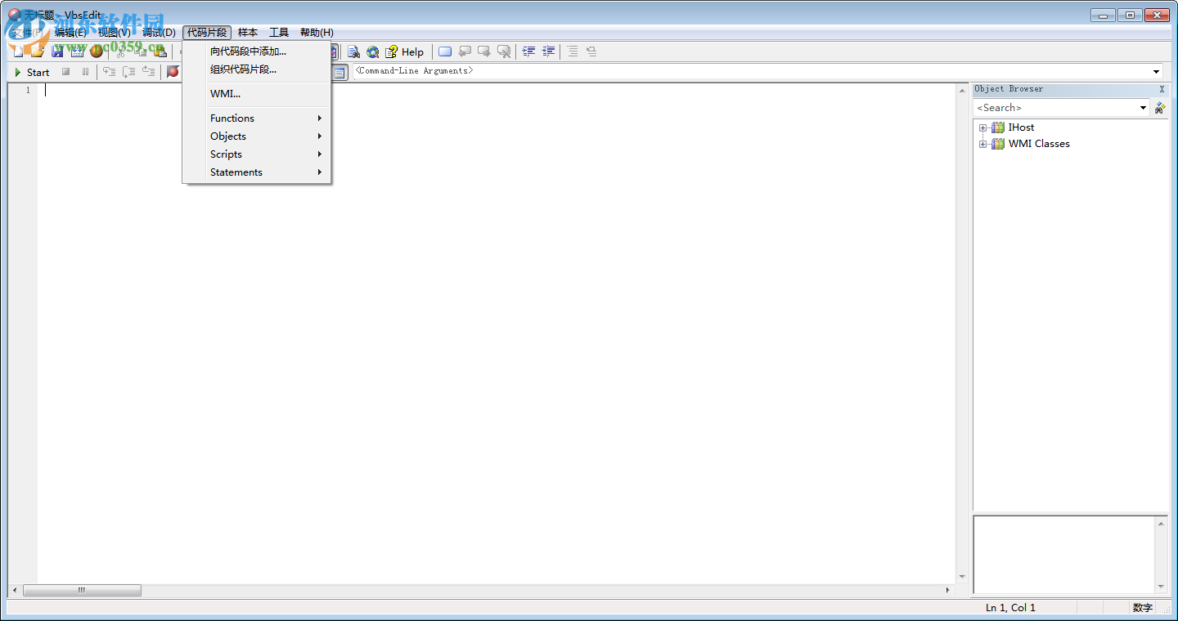The width and height of the screenshot is (1178, 621).
Task: Choose 向代码段中添加... menu entry
Action: click(257, 51)
